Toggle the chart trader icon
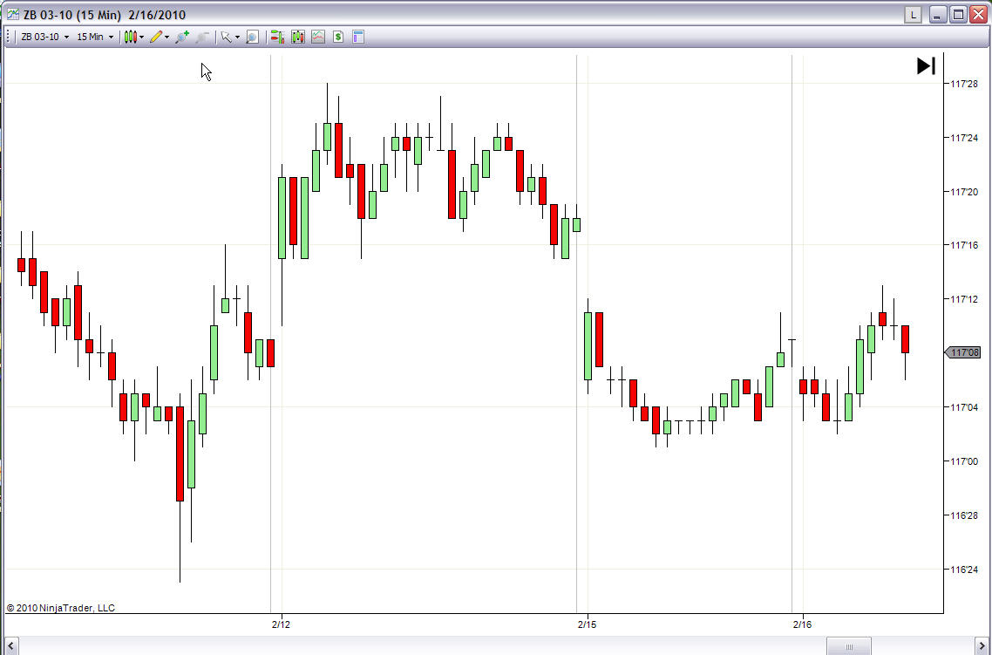The height and width of the screenshot is (655, 992). [x=277, y=37]
